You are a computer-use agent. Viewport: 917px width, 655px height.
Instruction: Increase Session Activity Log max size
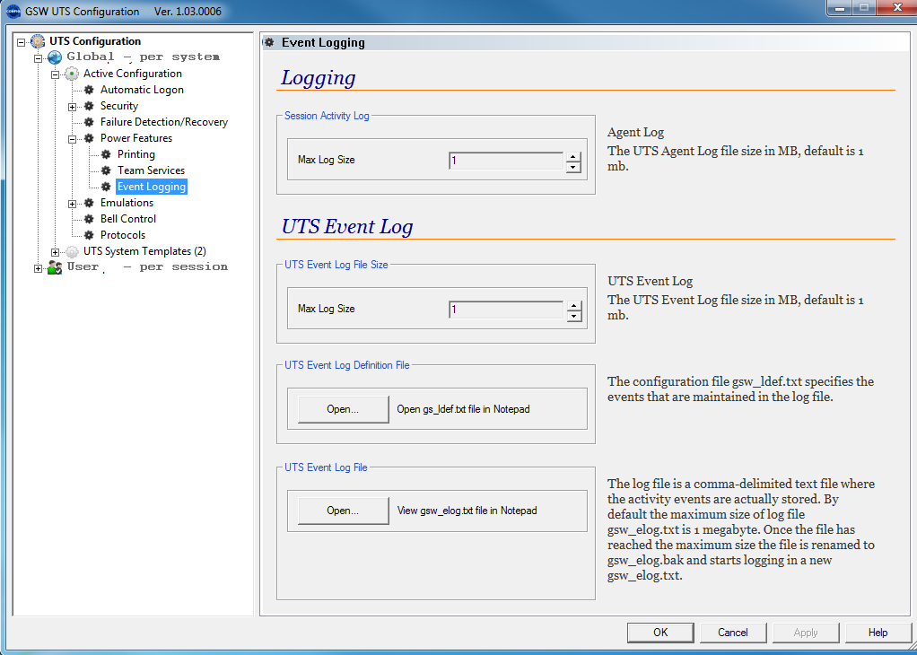[573, 155]
